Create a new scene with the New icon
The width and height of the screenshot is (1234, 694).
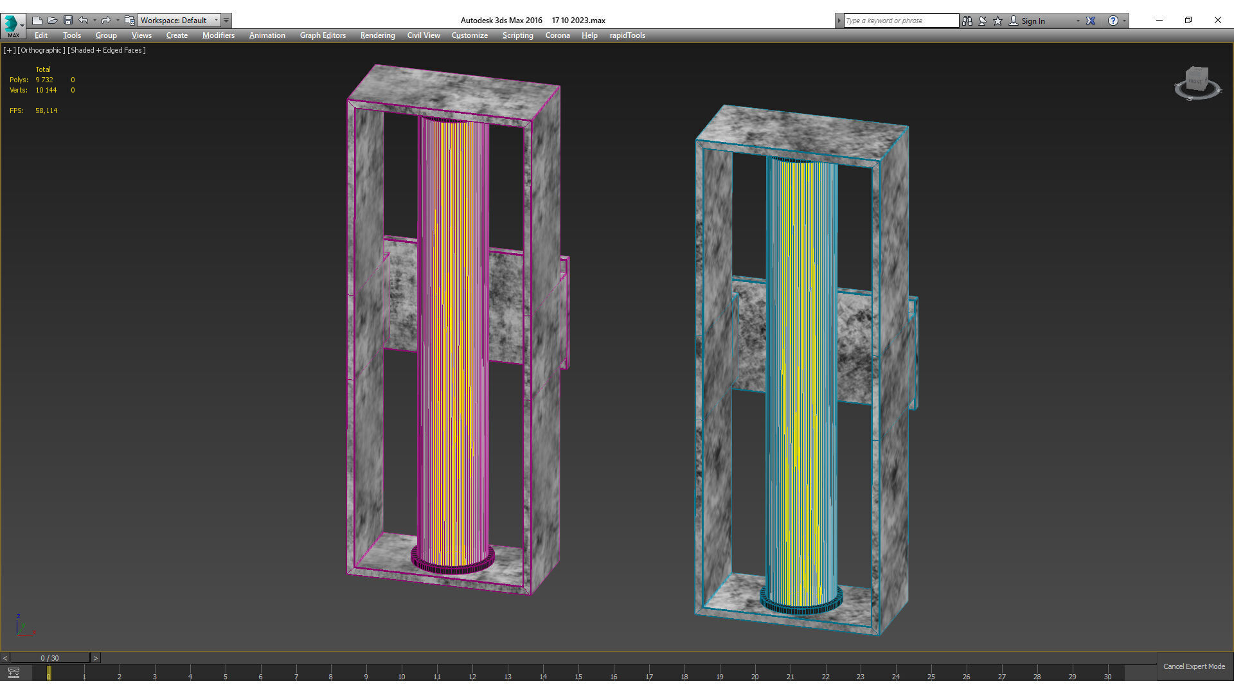[x=37, y=21]
